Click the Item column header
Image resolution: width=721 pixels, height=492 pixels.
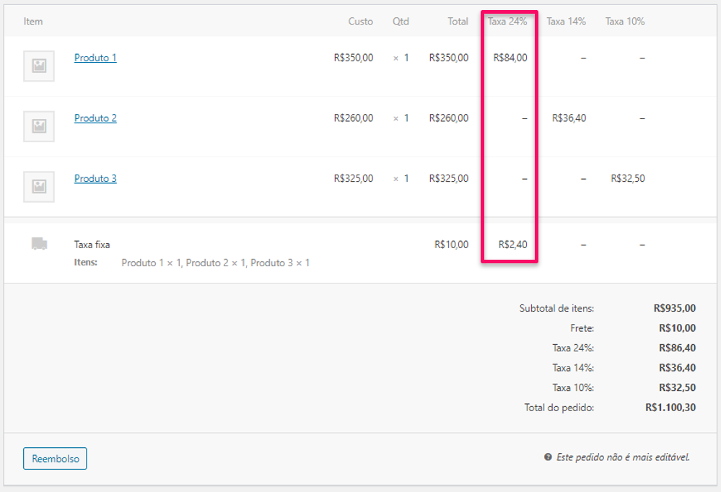pos(32,21)
